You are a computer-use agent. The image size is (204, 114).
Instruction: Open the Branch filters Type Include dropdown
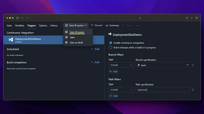coord(121,65)
